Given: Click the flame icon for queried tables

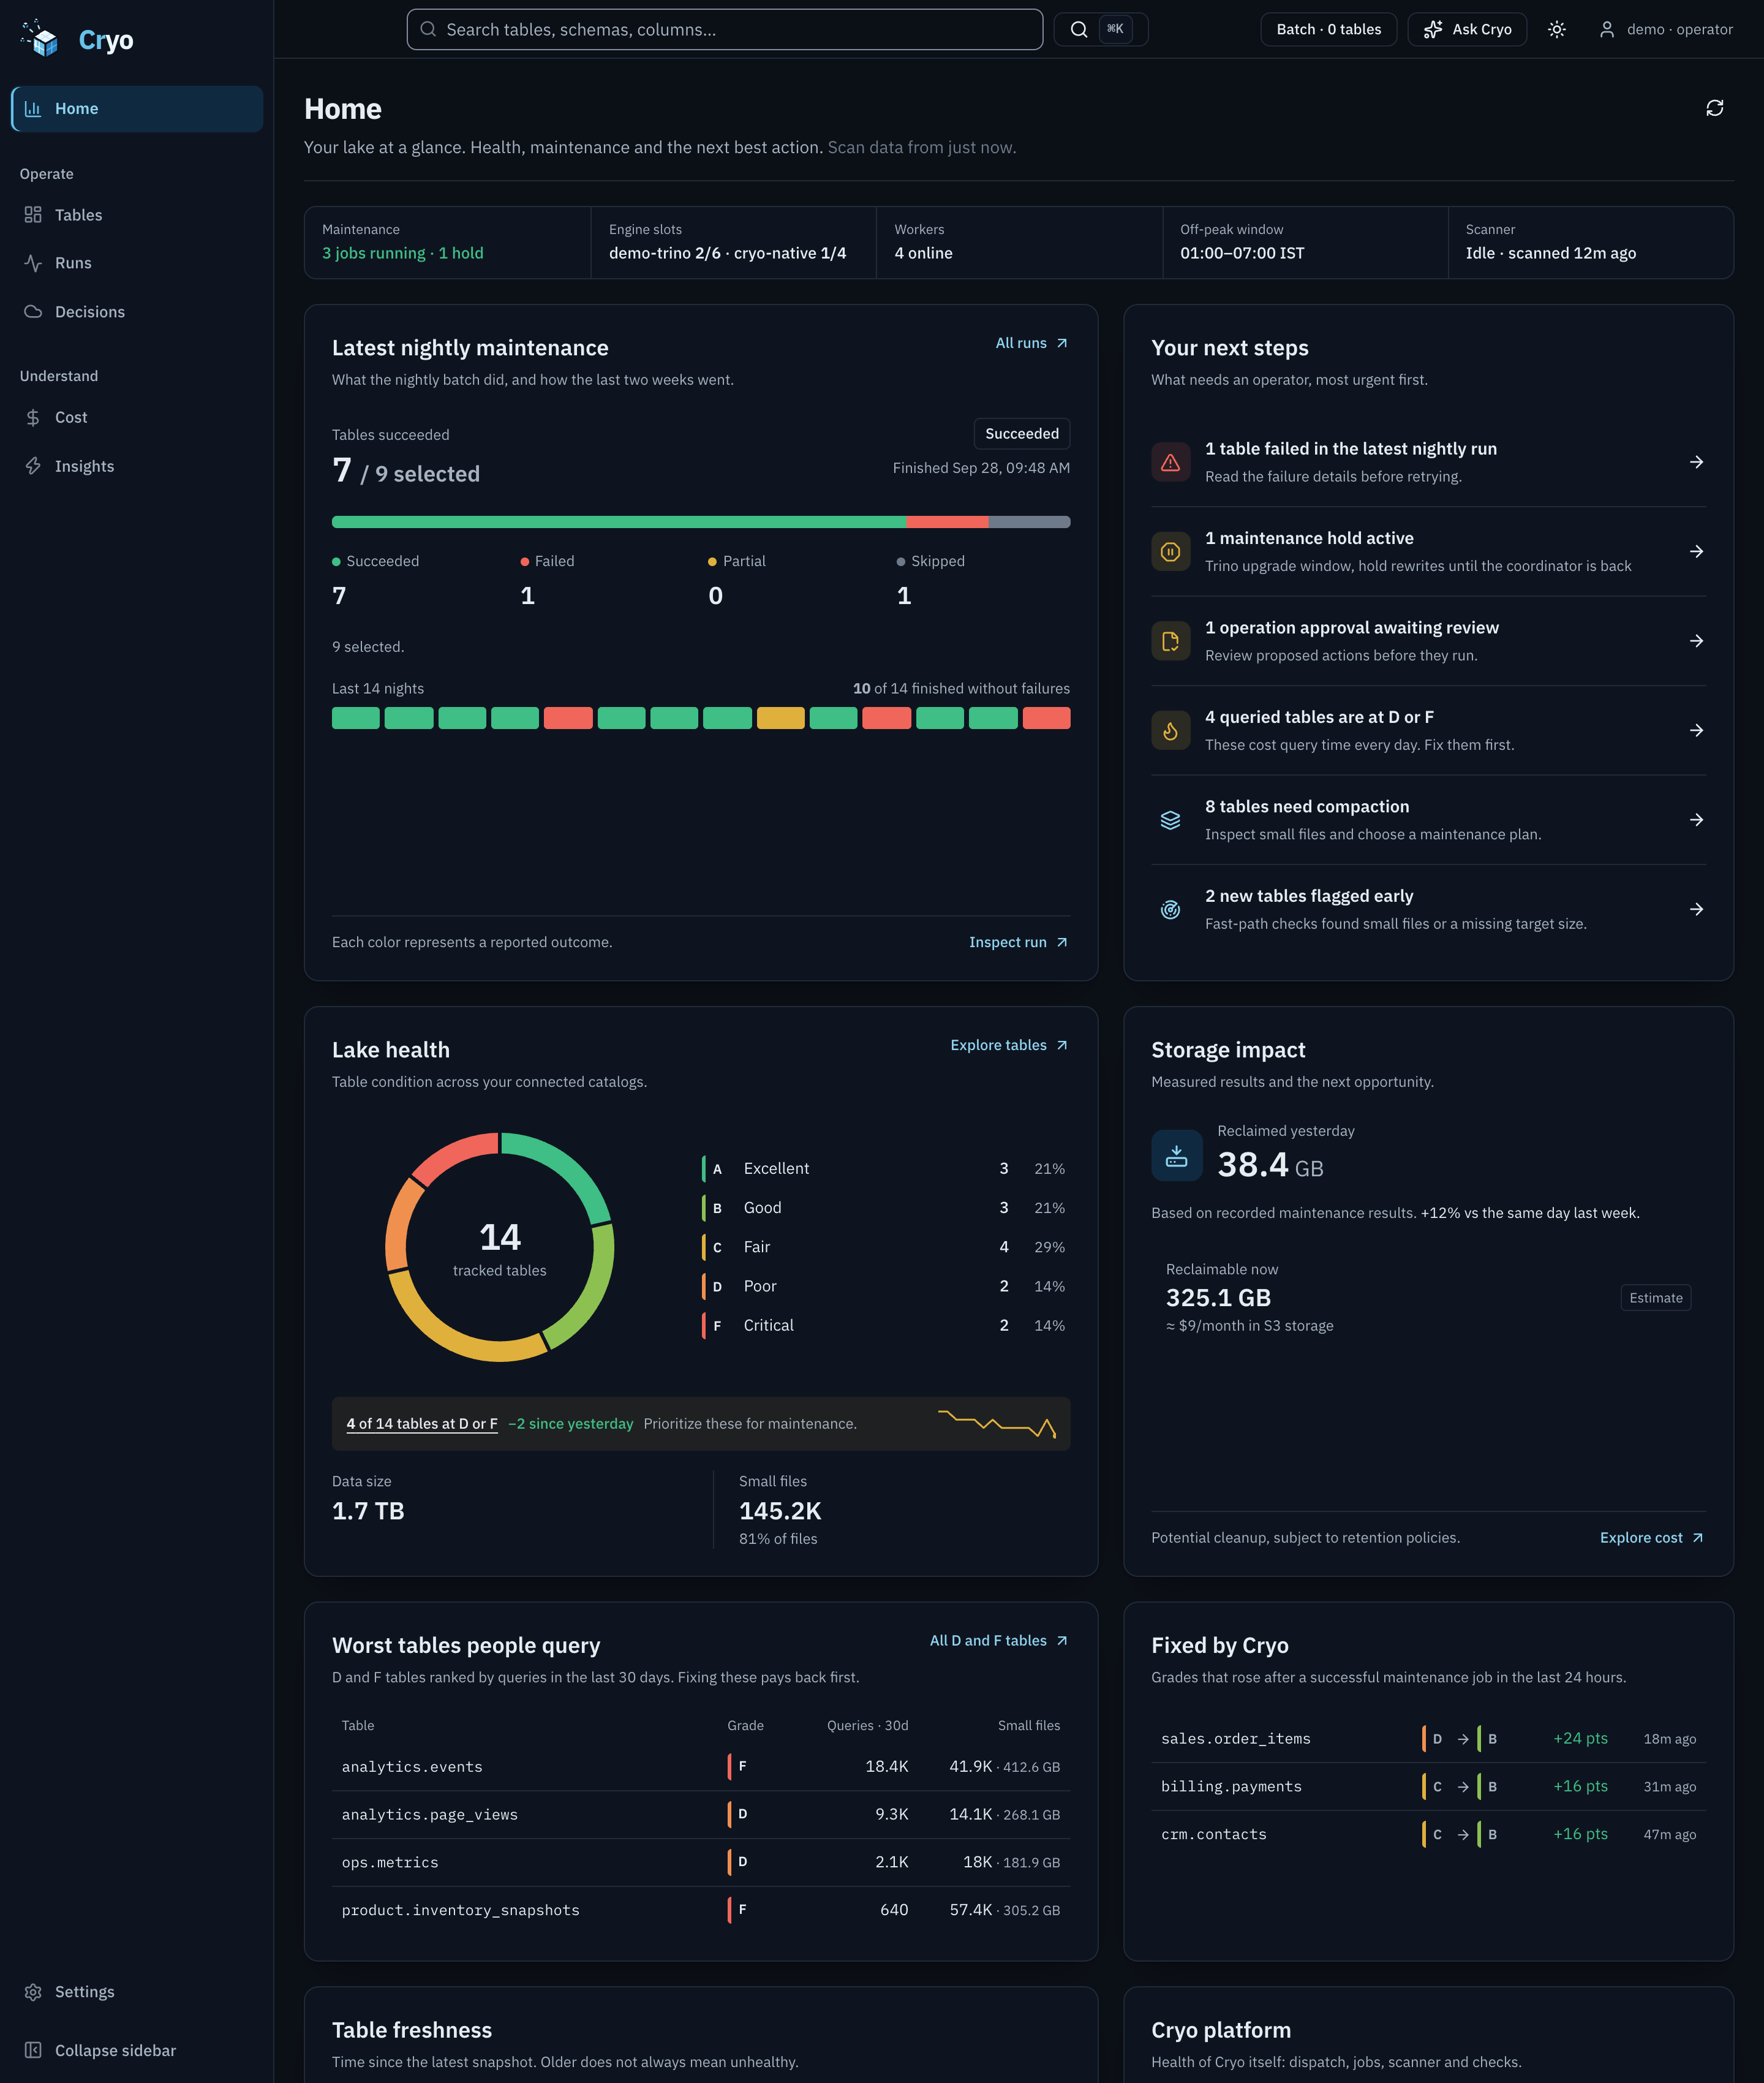Looking at the screenshot, I should [x=1170, y=730].
